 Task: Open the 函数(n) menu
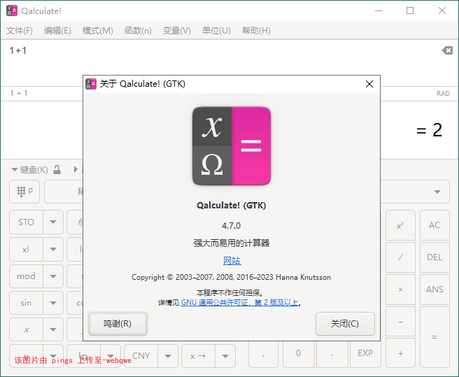pos(138,31)
